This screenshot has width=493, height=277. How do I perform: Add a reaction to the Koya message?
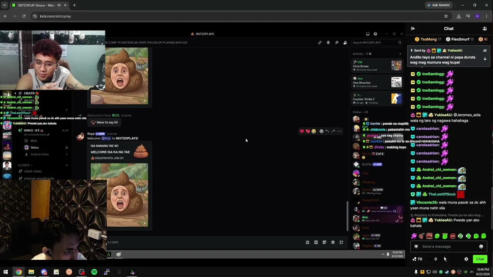[321, 131]
